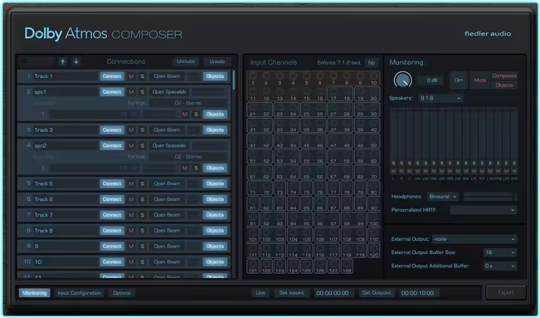
Task: Open the Headphones Binaural dropdown
Action: coord(443,196)
